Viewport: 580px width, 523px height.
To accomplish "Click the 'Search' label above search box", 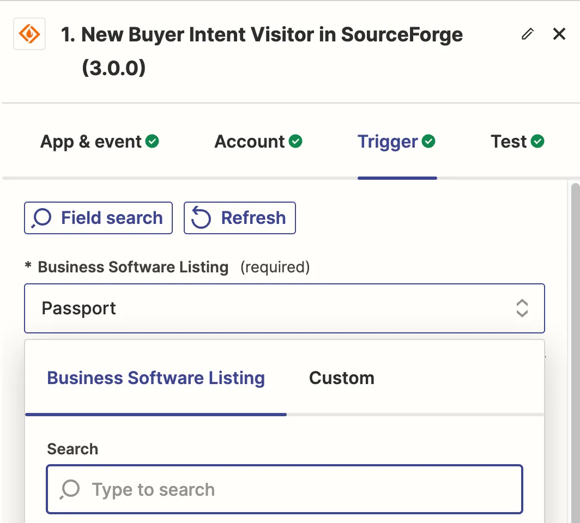I will click(x=72, y=449).
